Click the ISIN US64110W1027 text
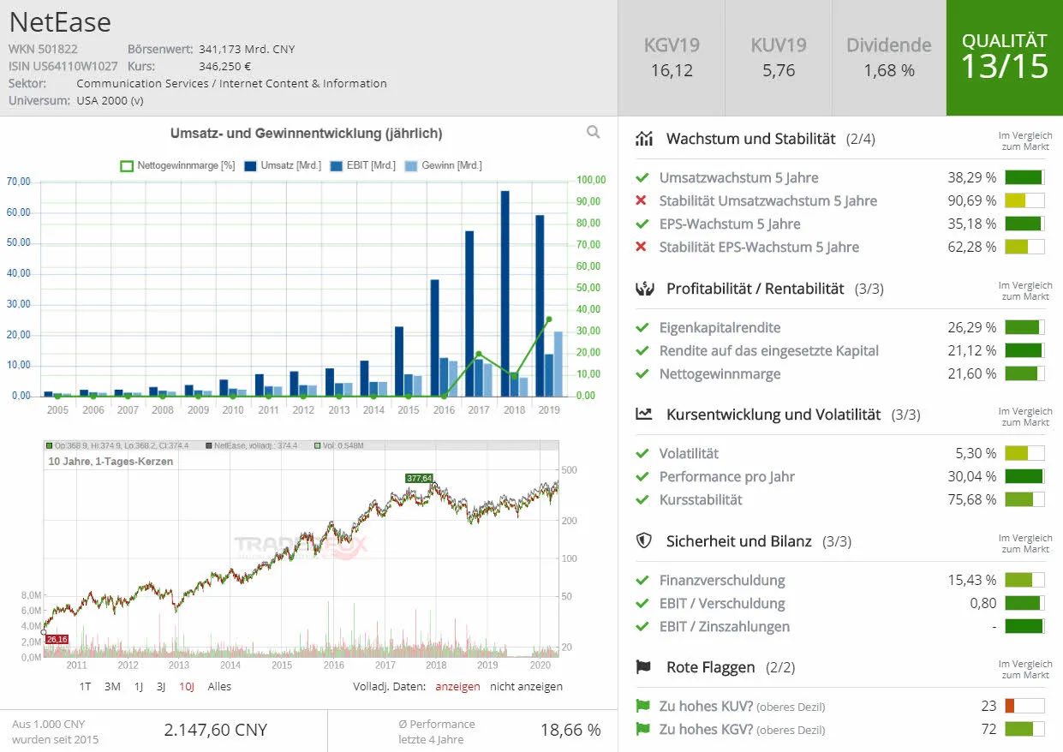The height and width of the screenshot is (752, 1063). pyautogui.click(x=63, y=66)
